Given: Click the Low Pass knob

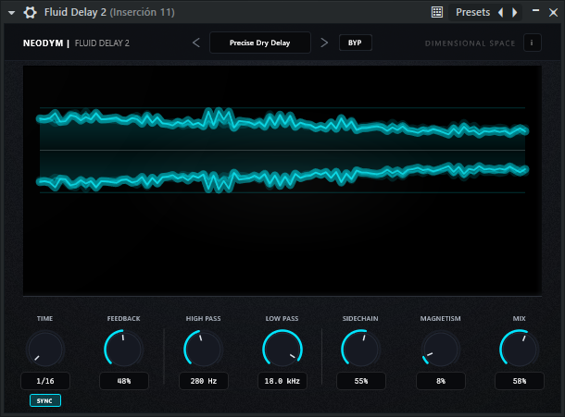Looking at the screenshot, I should (x=282, y=350).
